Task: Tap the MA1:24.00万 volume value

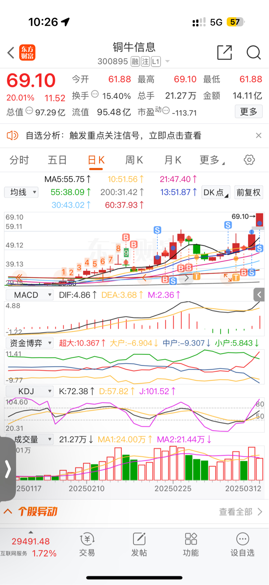Action: point(125,439)
